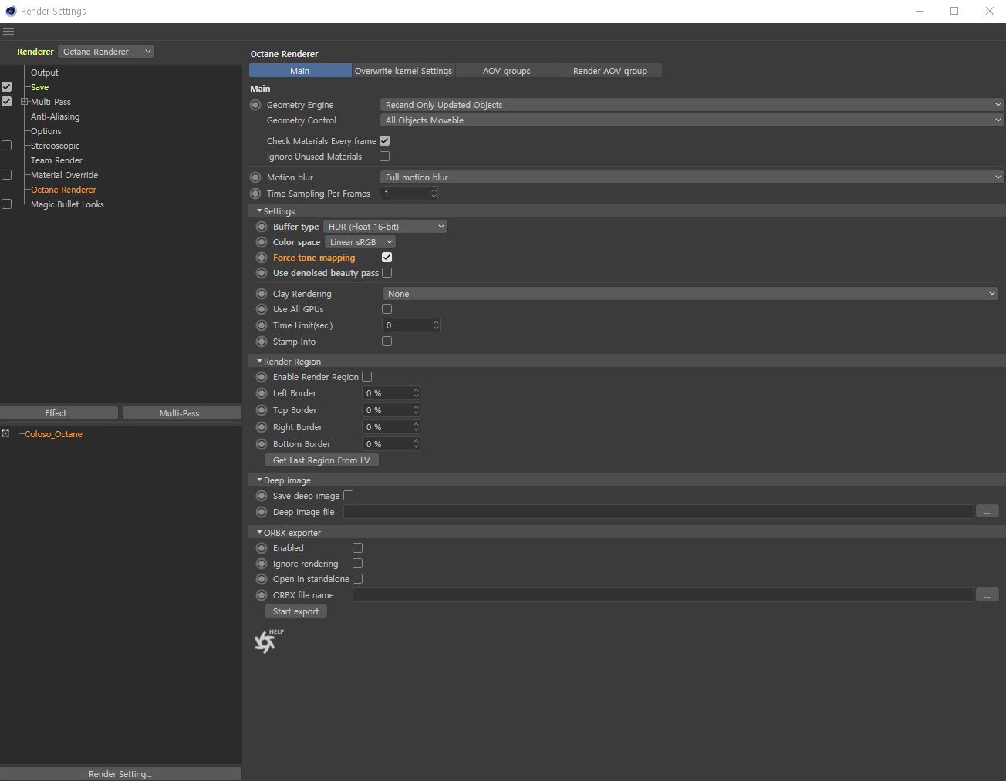This screenshot has height=781, width=1006.
Task: Enable Material Override checkbox
Action: (6, 175)
